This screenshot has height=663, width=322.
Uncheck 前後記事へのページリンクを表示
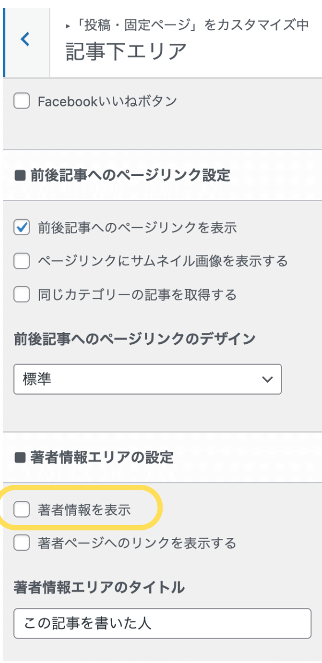click(x=21, y=228)
